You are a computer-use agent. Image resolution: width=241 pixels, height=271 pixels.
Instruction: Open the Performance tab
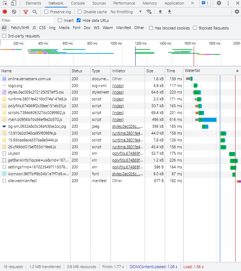pyautogui.click(x=124, y=3)
